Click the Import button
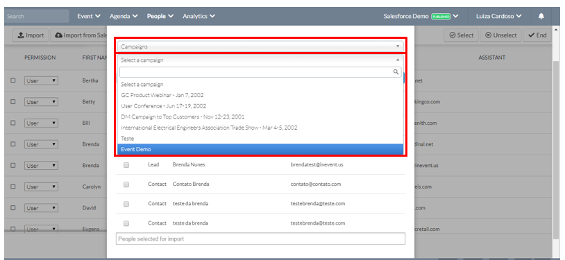565x260 pixels. [x=31, y=35]
